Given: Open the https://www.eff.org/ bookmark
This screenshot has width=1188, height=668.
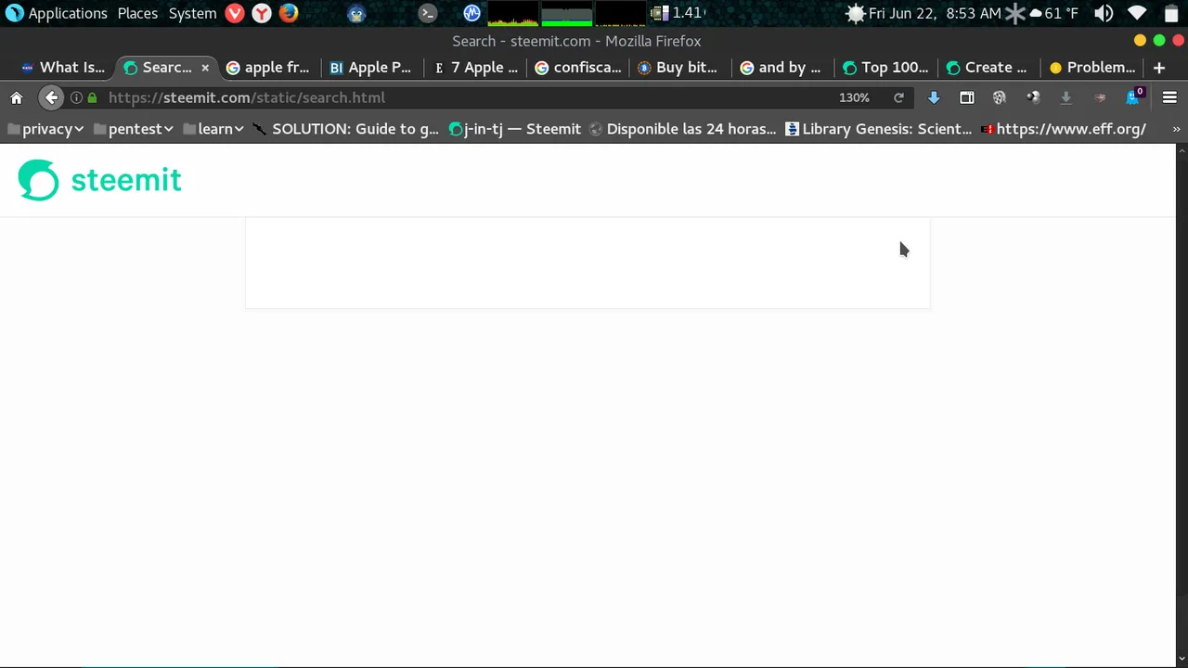Looking at the screenshot, I should point(1064,129).
